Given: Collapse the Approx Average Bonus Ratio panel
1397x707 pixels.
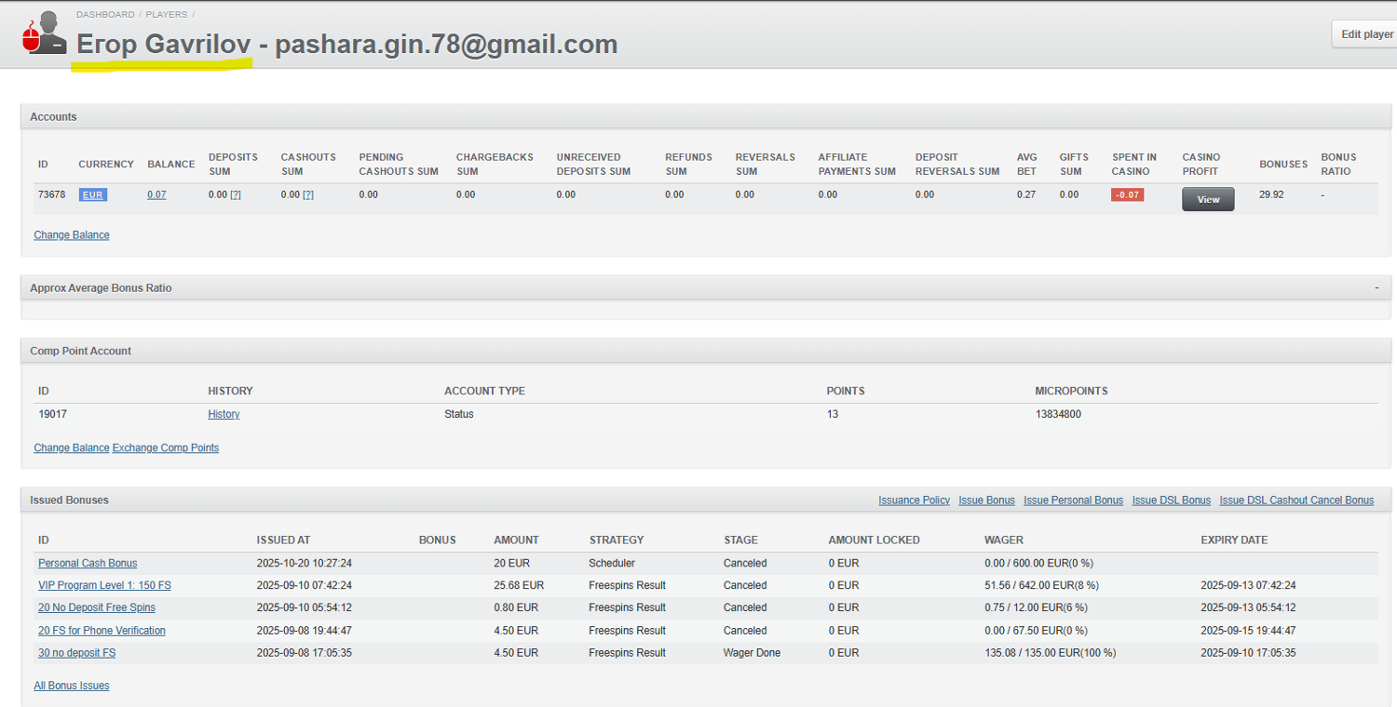Looking at the screenshot, I should 1377,288.
